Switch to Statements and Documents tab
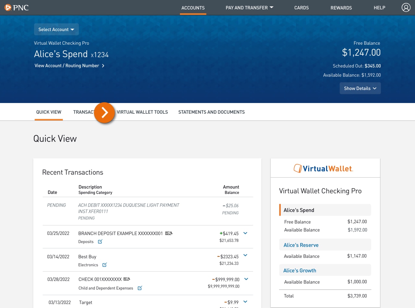Screen dimensions: 415x308 211,112
